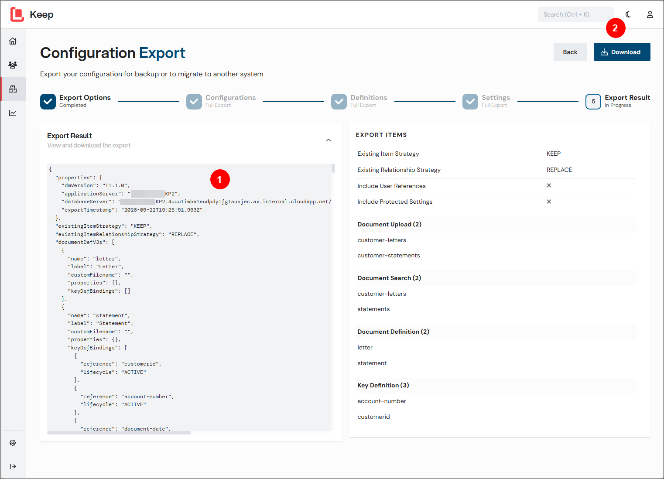Go to the Definitions step
The image size is (664, 479).
pos(359,101)
